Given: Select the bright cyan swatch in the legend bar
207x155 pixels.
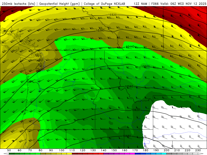Looking at the screenshot, I should tap(164, 153).
